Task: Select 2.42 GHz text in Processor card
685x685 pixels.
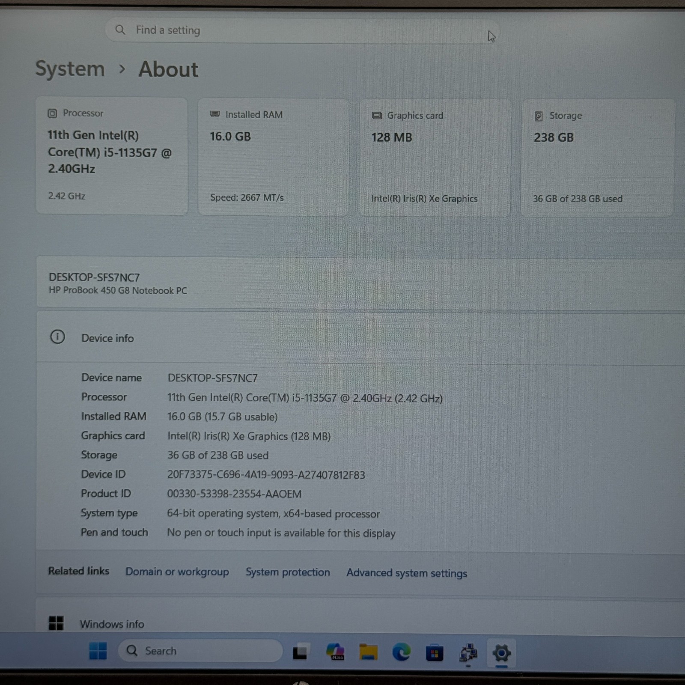Action: pyautogui.click(x=67, y=196)
